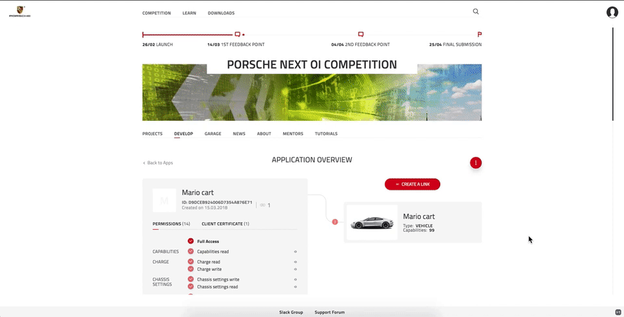This screenshot has height=317, width=624.
Task: Go to the Garage tab
Action: (x=213, y=134)
